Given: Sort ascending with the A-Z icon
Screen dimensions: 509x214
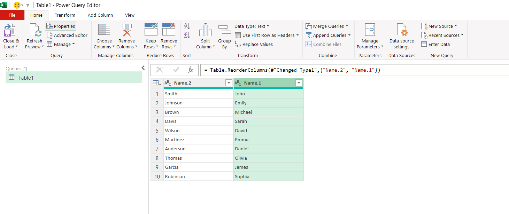Looking at the screenshot, I should tap(187, 26).
